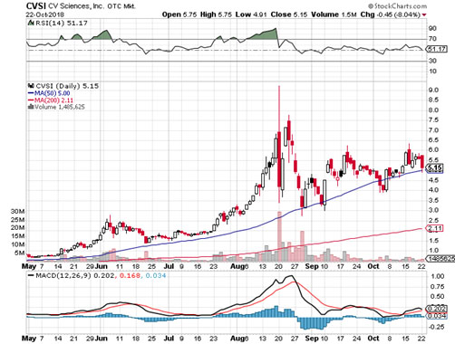The height and width of the screenshot is (344, 455).
Task: Click the Oct label on price chart axis
Action: coord(373,266)
